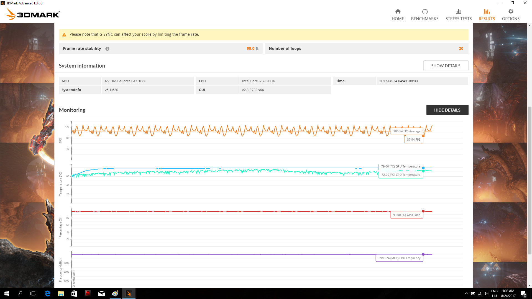Screen dimensions: 532x299
Task: Click the battery tray icon
Action: pyautogui.click(x=473, y=293)
